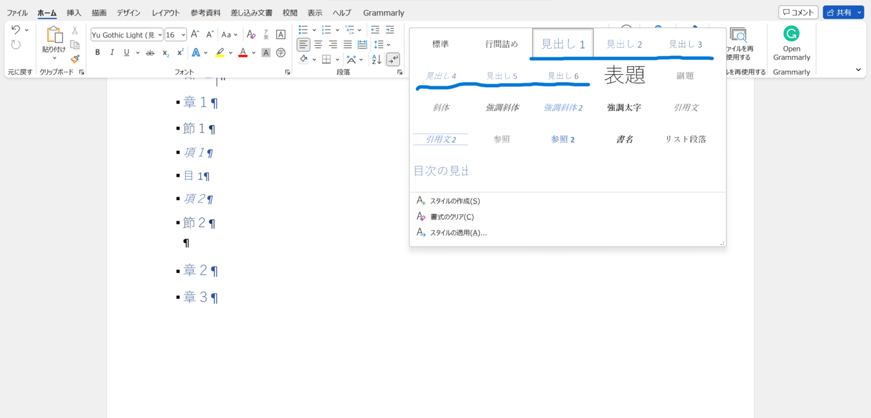Apply red font color

(x=243, y=53)
